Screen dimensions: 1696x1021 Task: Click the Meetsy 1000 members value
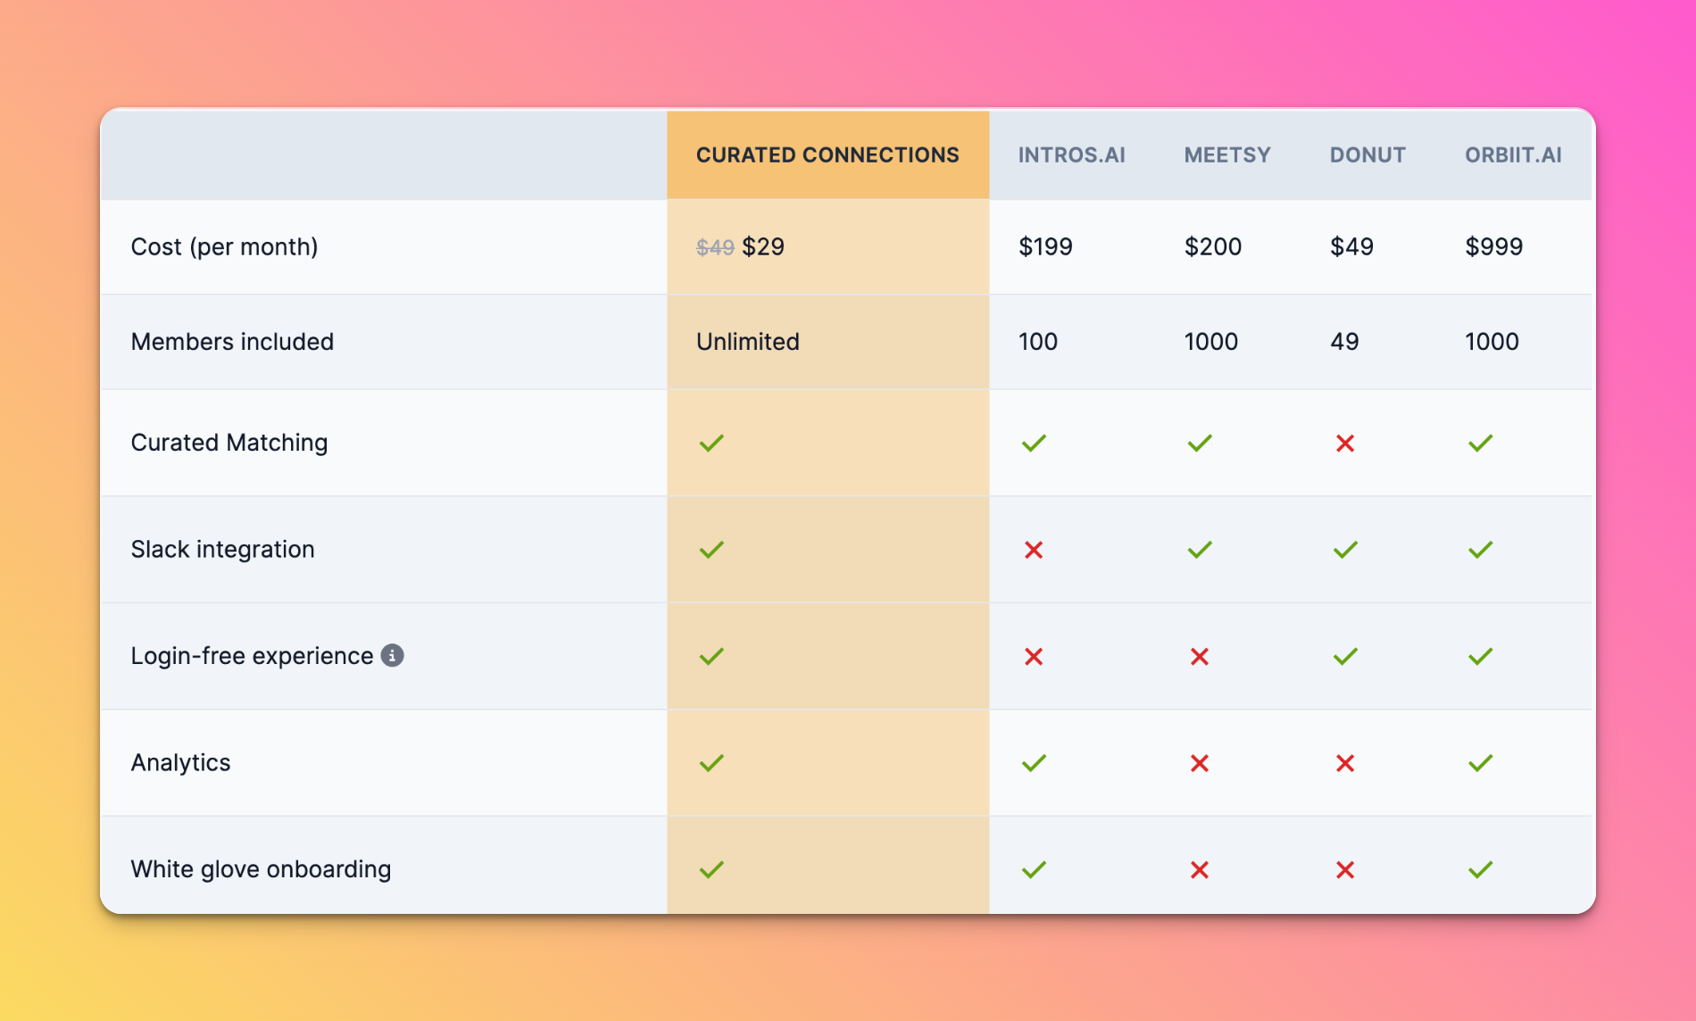[x=1211, y=342]
